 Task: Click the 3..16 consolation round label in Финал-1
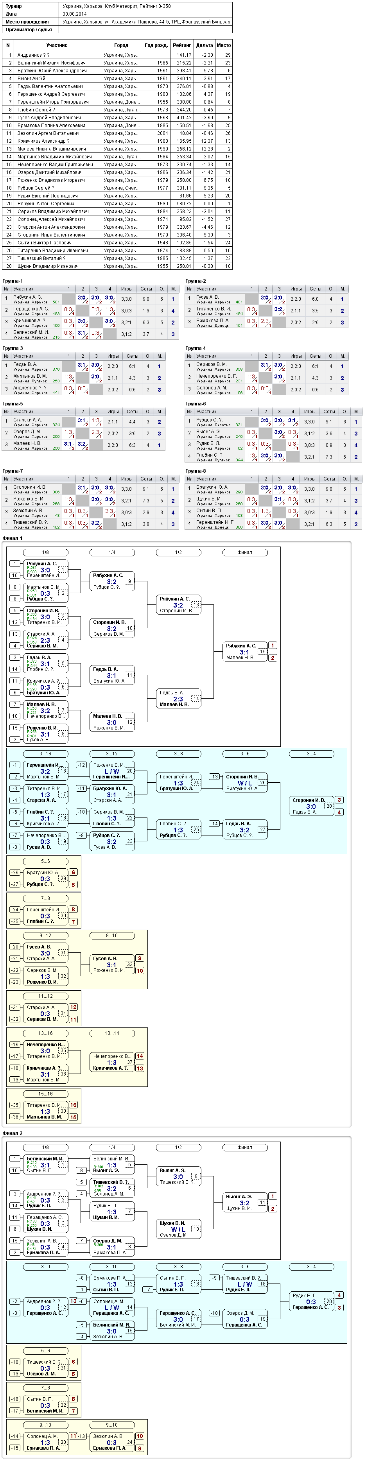(45, 754)
